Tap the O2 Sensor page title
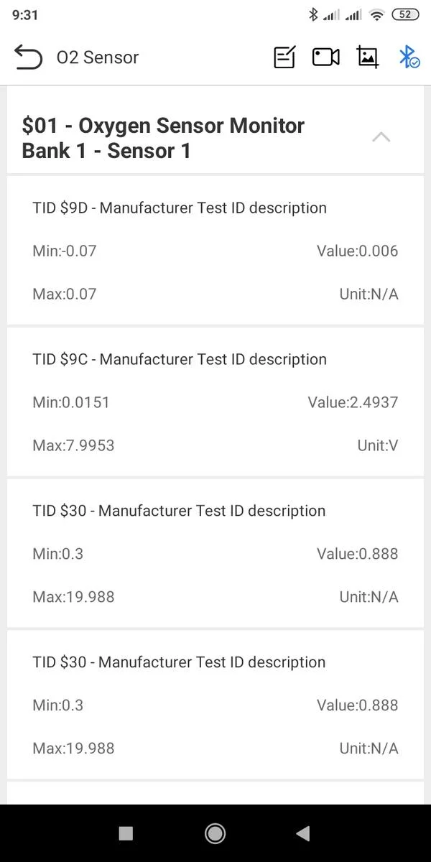 click(98, 57)
